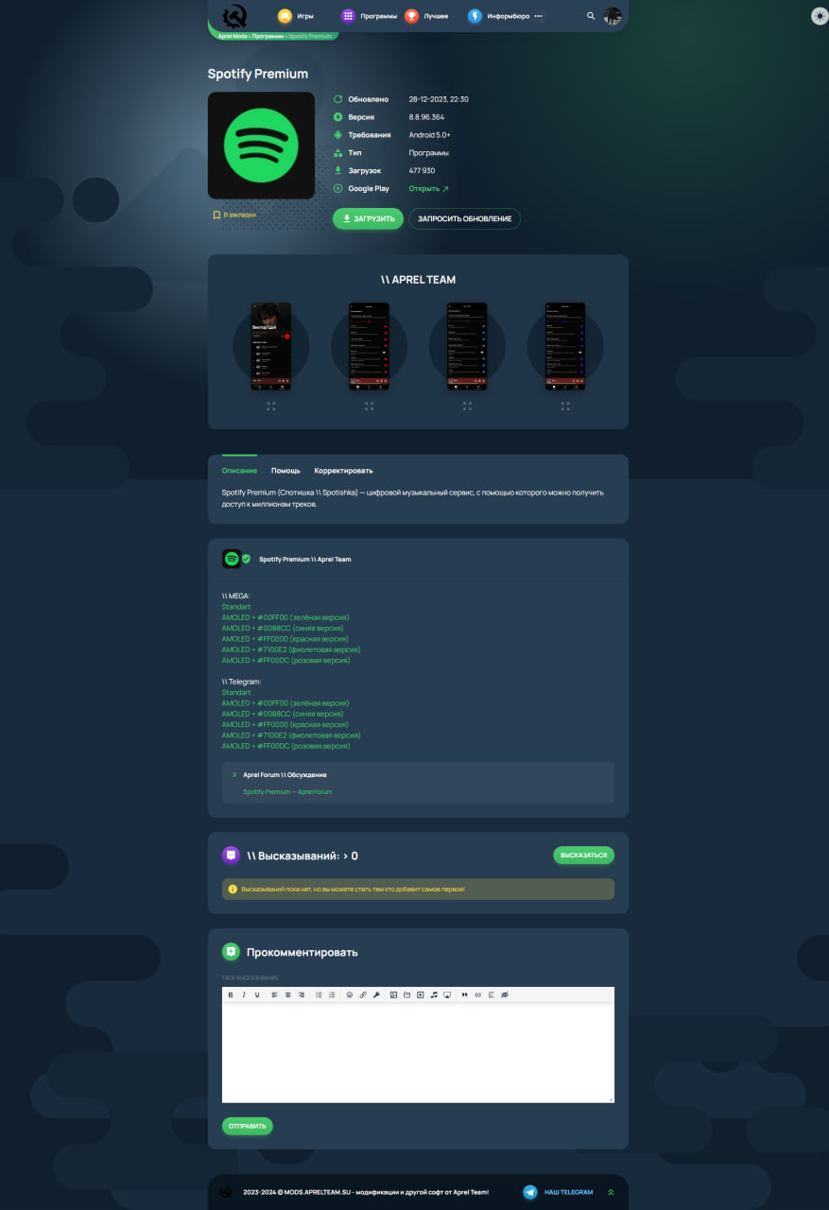
Task: Align text left in comment editor
Action: tap(275, 994)
